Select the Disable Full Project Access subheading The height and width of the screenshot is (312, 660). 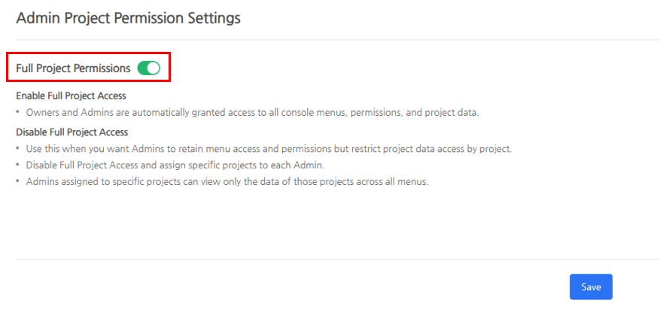pyautogui.click(x=71, y=132)
